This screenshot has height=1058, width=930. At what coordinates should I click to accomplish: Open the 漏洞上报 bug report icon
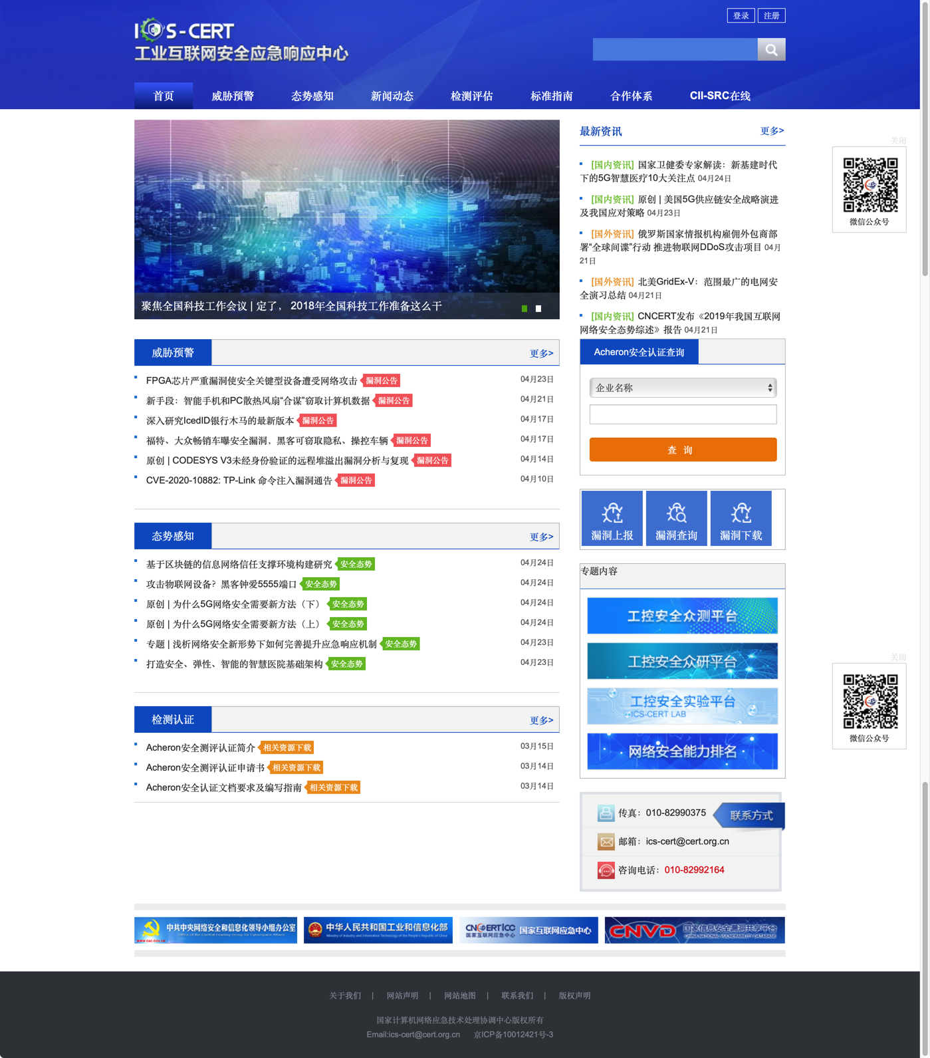coord(612,518)
